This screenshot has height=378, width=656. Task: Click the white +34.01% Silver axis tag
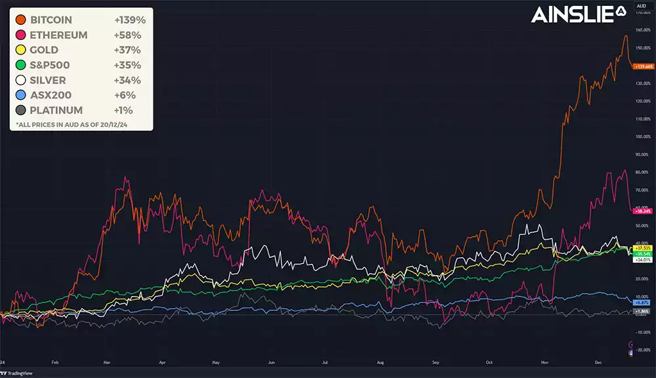click(642, 259)
